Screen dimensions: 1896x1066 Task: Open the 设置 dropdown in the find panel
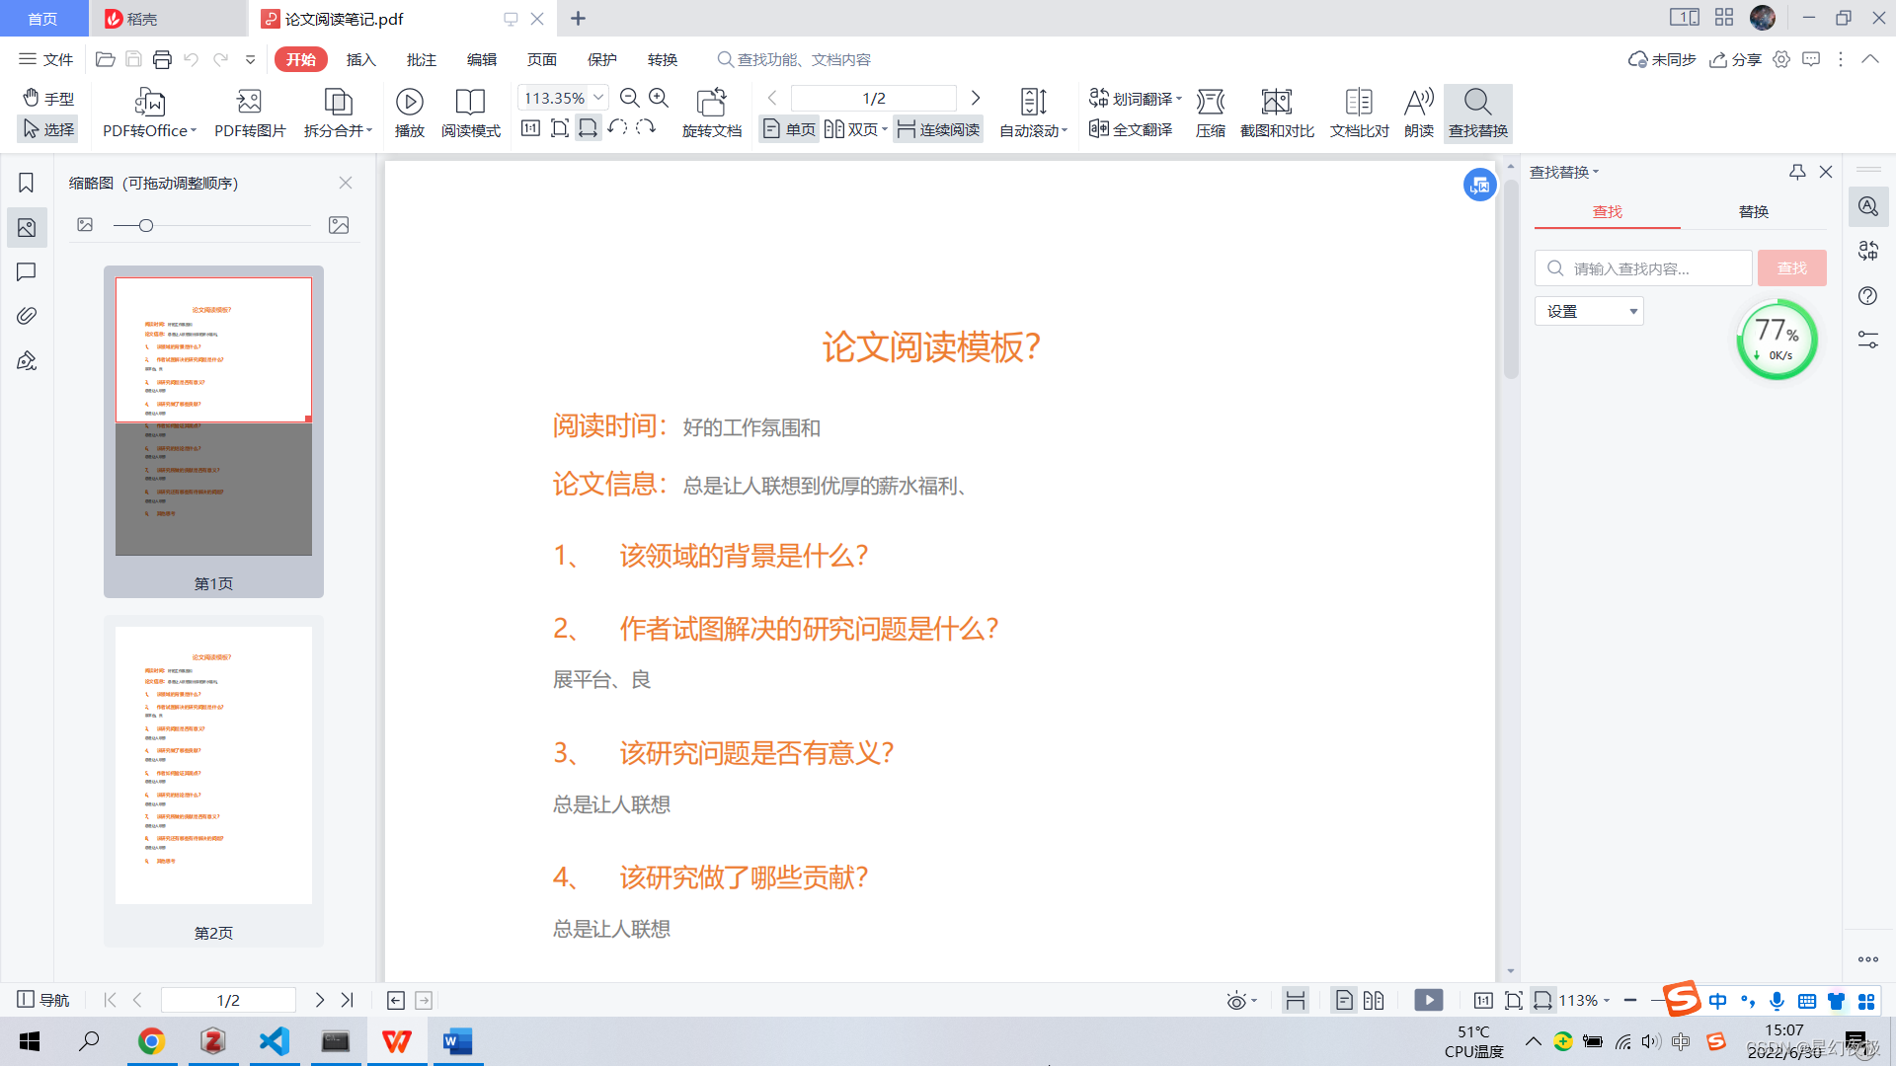click(1588, 311)
